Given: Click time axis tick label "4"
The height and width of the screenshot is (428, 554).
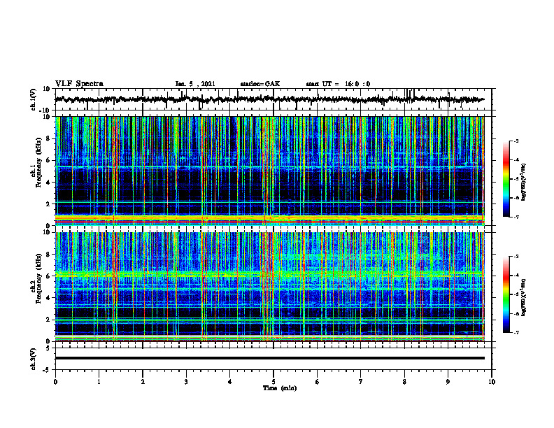Looking at the screenshot, I should pyautogui.click(x=229, y=382).
